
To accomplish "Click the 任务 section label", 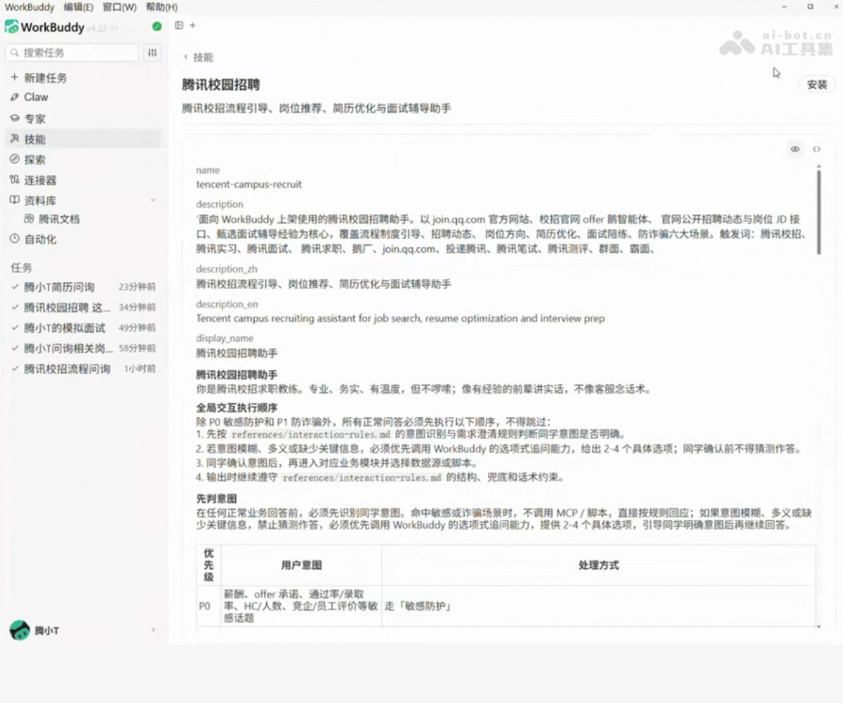I will [22, 267].
